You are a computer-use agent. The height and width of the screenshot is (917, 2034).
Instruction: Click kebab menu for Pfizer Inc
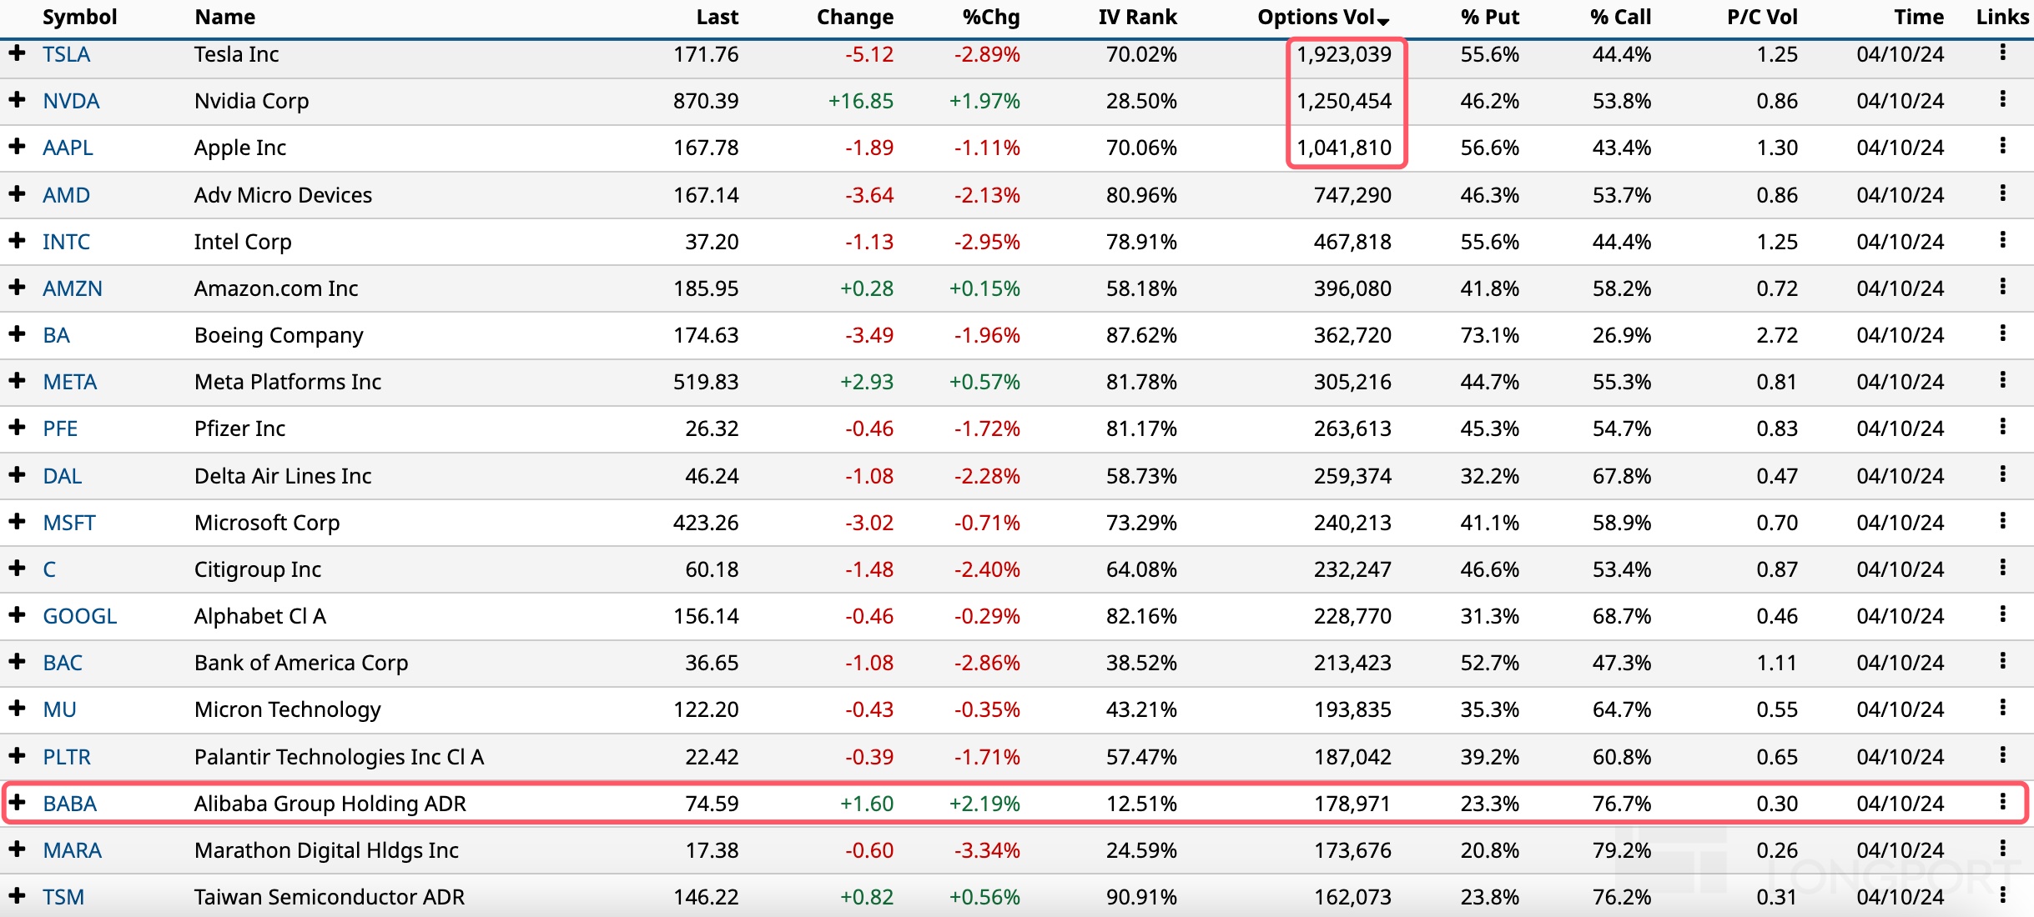point(2002,428)
